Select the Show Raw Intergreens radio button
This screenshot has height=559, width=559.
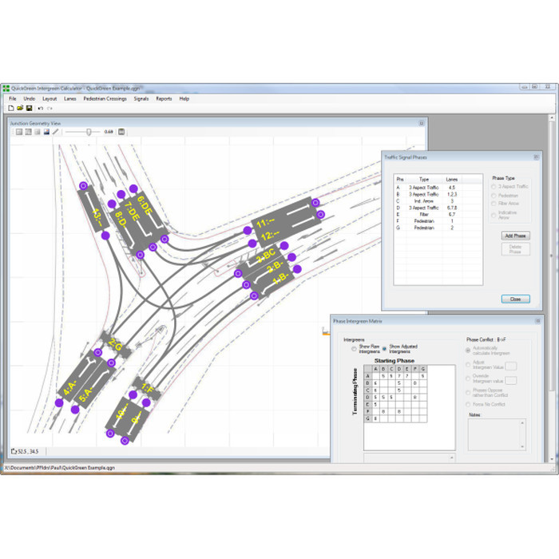click(x=354, y=348)
